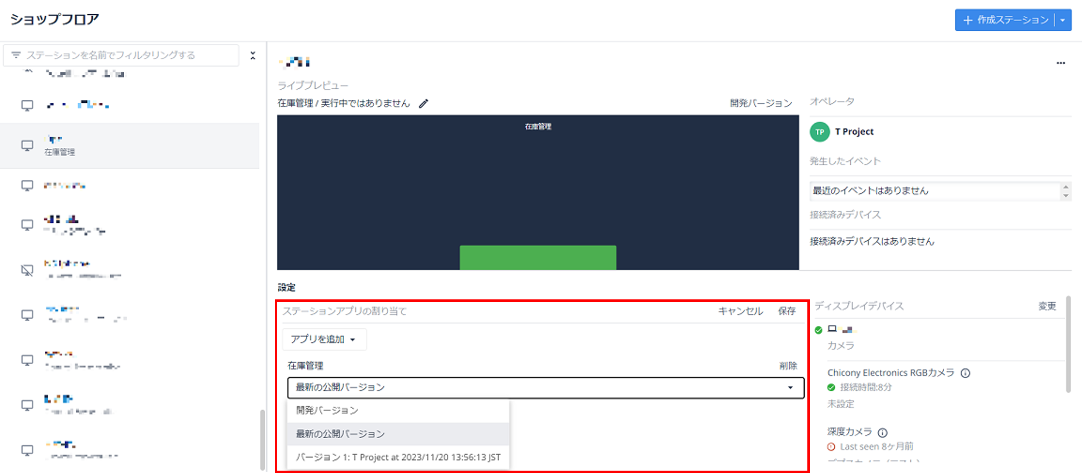The image size is (1082, 473).
Task: Click the monitor icon of the 在庫管理 station
Action: click(x=27, y=146)
